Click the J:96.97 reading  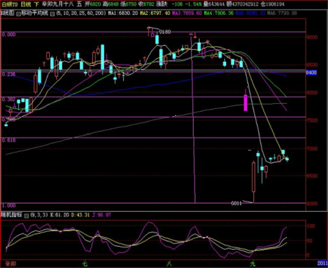tap(101, 215)
